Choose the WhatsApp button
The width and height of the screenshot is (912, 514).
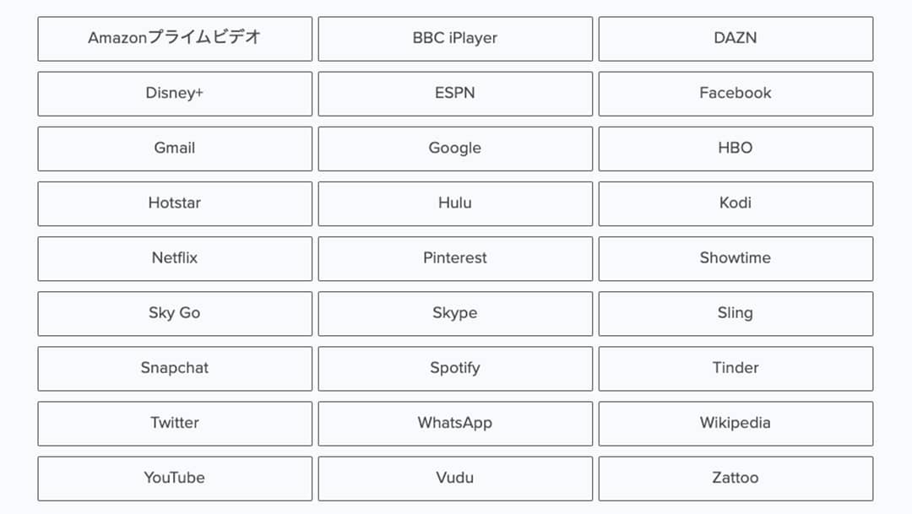455,424
